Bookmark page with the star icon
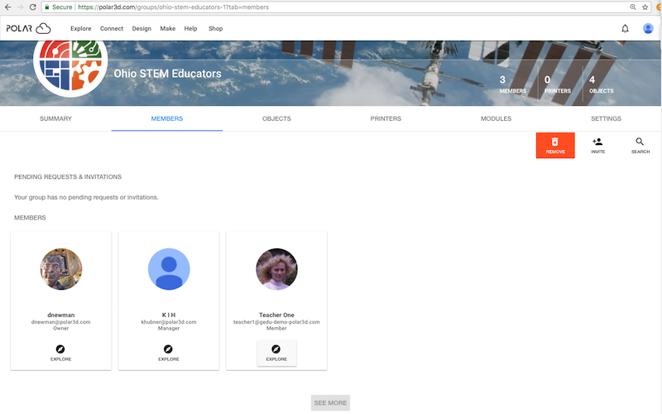 pos(645,7)
